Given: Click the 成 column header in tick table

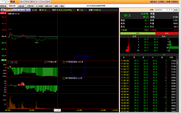Looking at the screenshot, I should point(153,57).
